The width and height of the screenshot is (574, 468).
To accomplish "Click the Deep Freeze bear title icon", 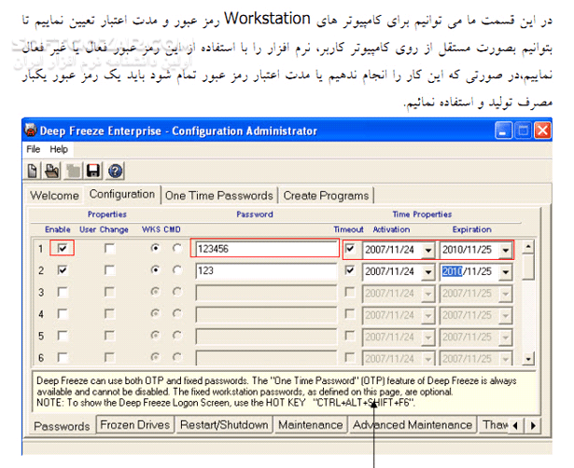I will coord(35,131).
